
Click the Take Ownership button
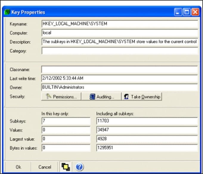click(142, 97)
